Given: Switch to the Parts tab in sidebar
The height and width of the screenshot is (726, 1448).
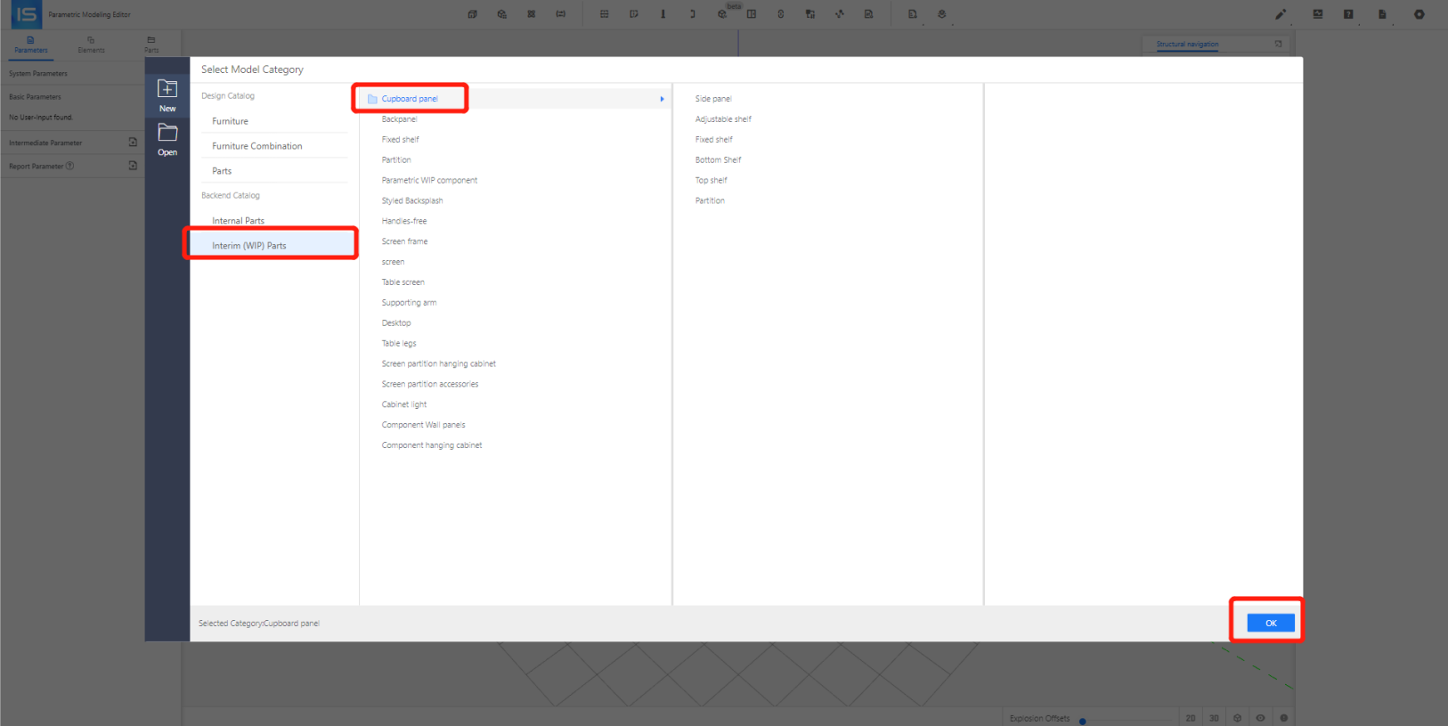Looking at the screenshot, I should click(x=151, y=45).
